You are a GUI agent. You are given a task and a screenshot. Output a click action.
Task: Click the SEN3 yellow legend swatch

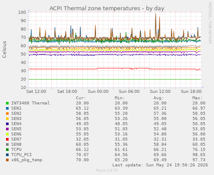7,119
